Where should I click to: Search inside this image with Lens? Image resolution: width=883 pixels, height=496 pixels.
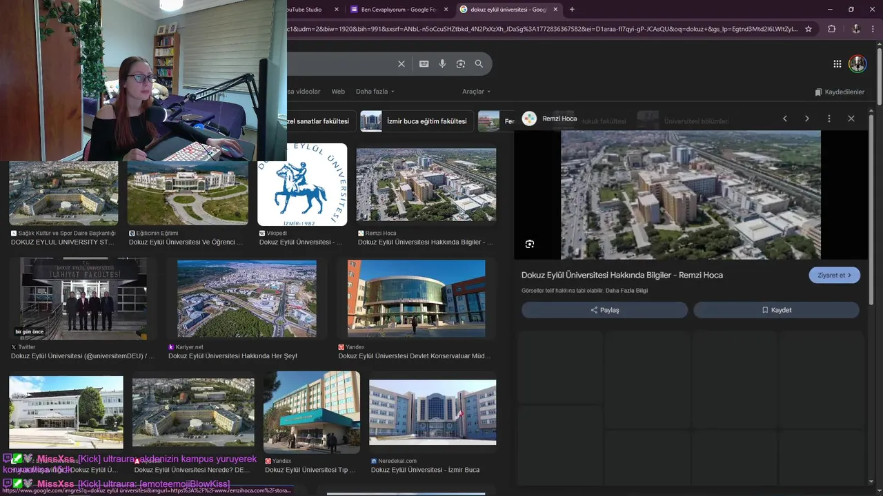(530, 244)
